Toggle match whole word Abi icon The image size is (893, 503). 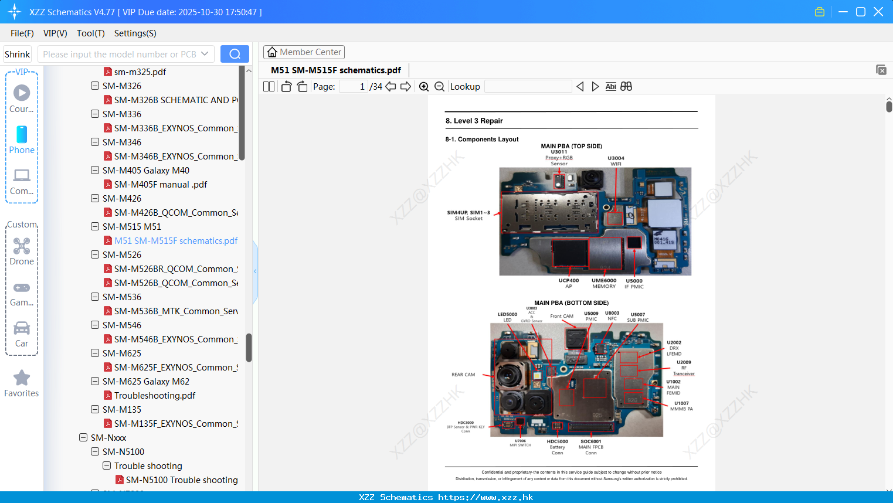point(610,87)
